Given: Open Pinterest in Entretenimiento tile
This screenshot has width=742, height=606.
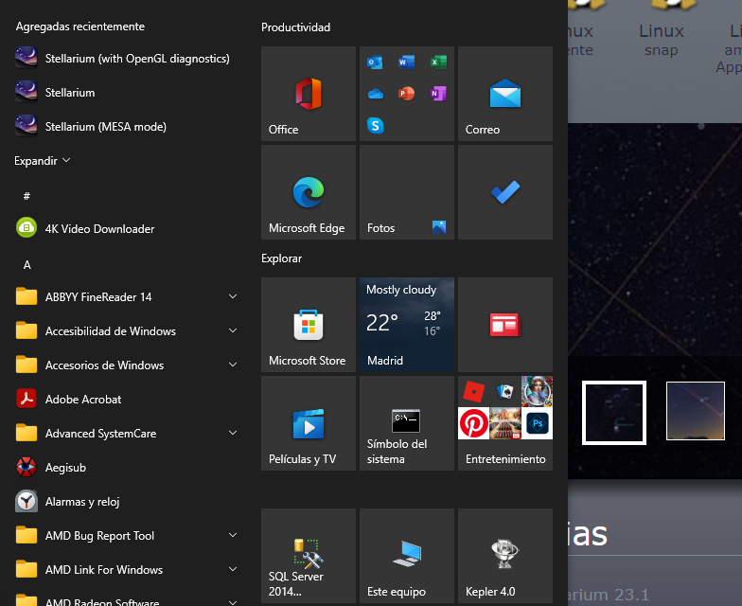Looking at the screenshot, I should (x=473, y=423).
